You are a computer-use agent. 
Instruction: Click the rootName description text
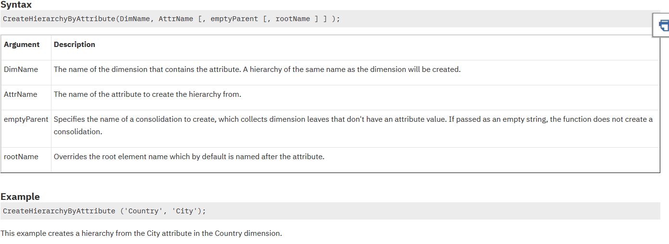[189, 157]
